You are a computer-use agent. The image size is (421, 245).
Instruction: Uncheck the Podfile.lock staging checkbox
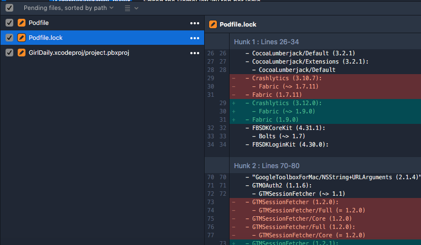coord(9,38)
